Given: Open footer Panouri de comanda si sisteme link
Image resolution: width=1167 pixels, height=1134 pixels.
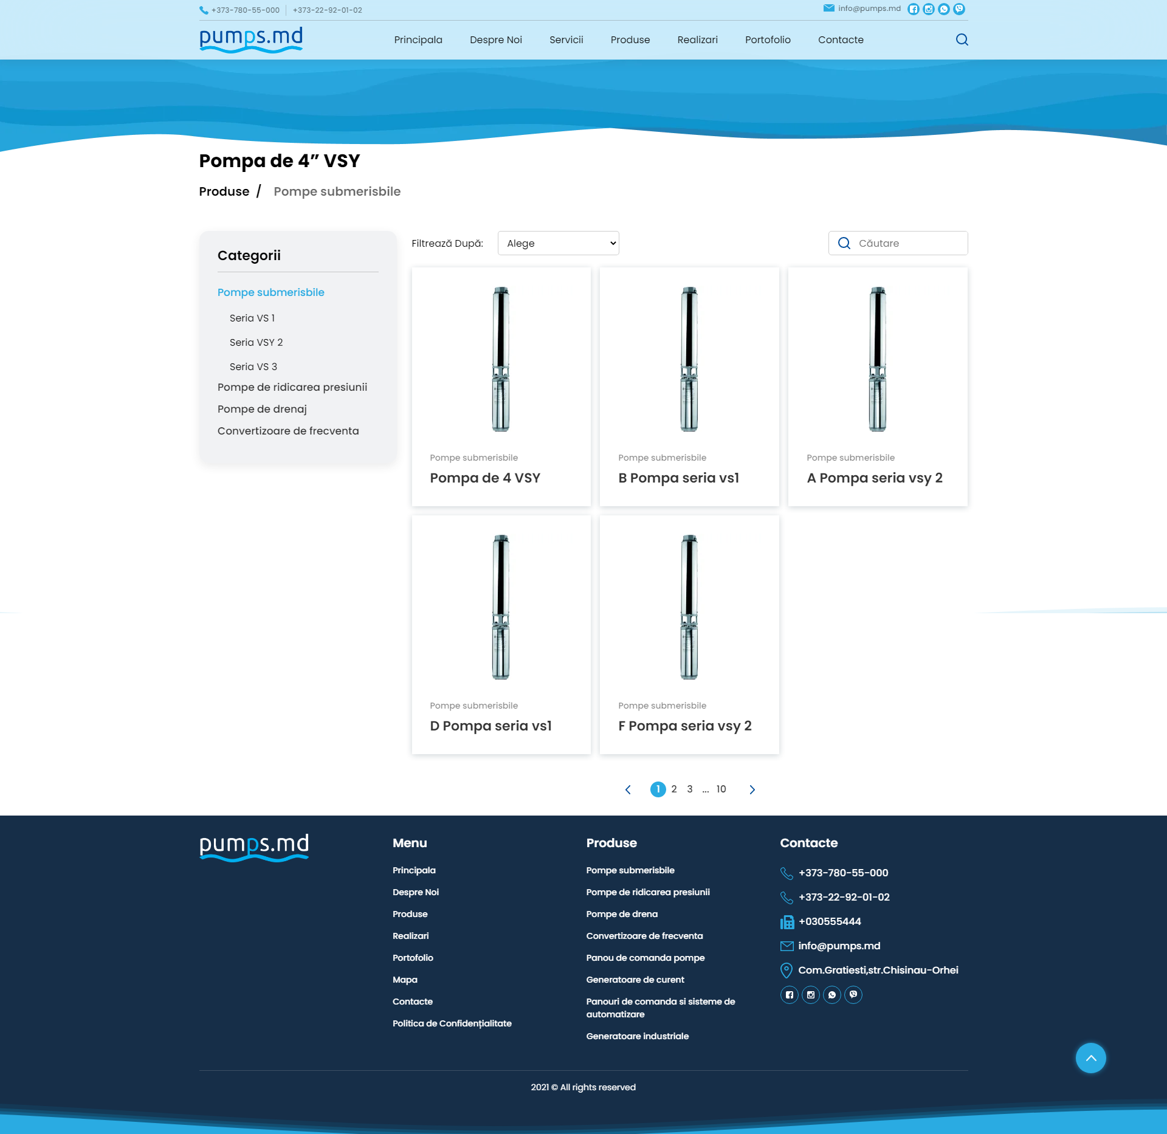Looking at the screenshot, I should pyautogui.click(x=660, y=1008).
